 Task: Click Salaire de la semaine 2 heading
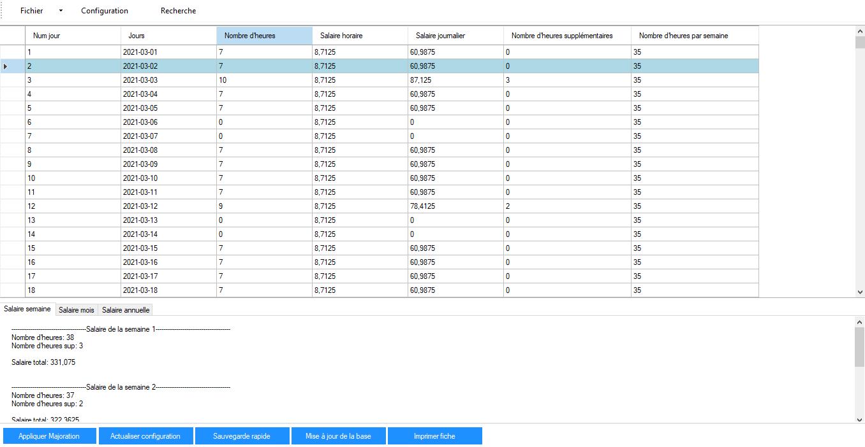tap(121, 387)
